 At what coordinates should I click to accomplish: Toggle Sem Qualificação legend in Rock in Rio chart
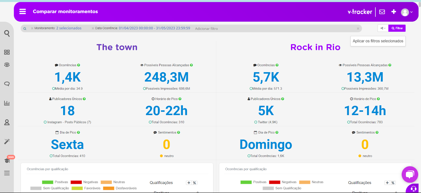coord(282,188)
